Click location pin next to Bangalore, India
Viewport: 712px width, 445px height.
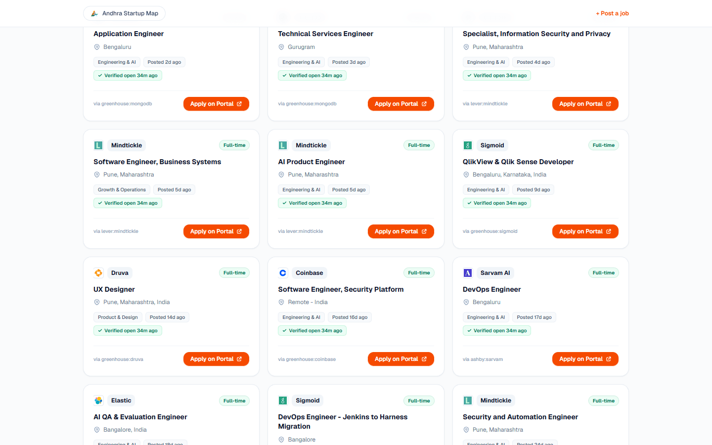pos(97,430)
